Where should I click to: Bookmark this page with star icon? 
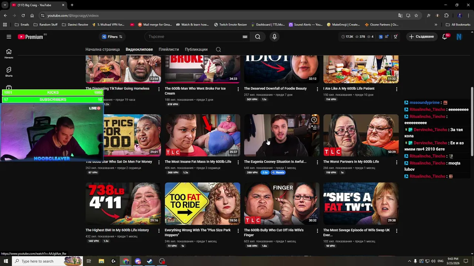pyautogui.click(x=416, y=16)
